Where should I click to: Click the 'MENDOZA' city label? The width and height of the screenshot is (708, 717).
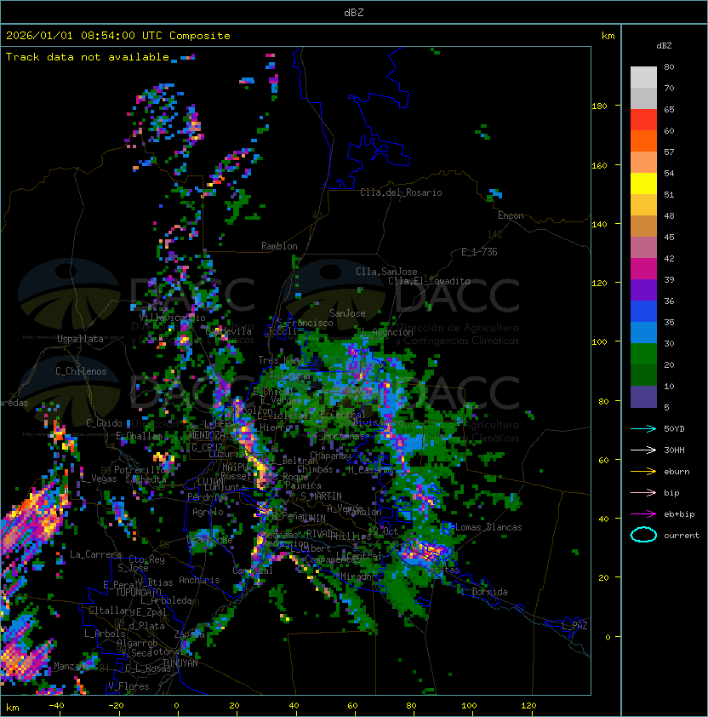pos(207,435)
